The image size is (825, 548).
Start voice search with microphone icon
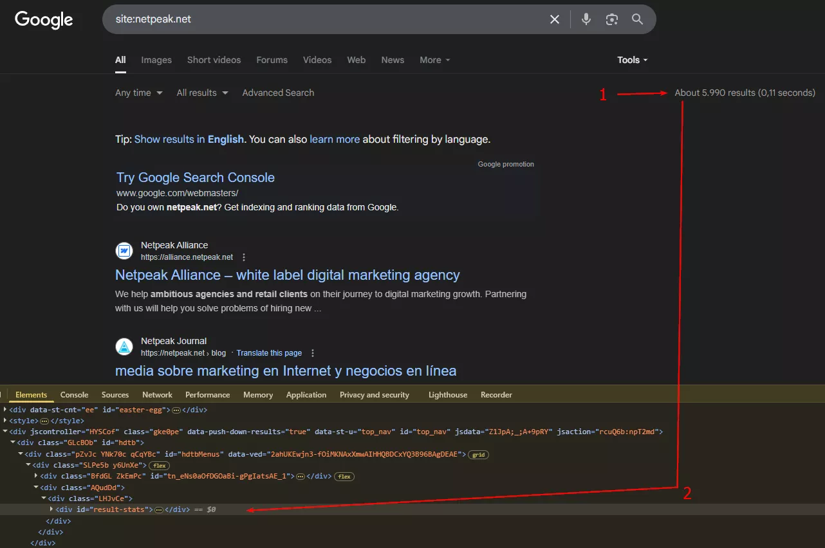(x=586, y=19)
